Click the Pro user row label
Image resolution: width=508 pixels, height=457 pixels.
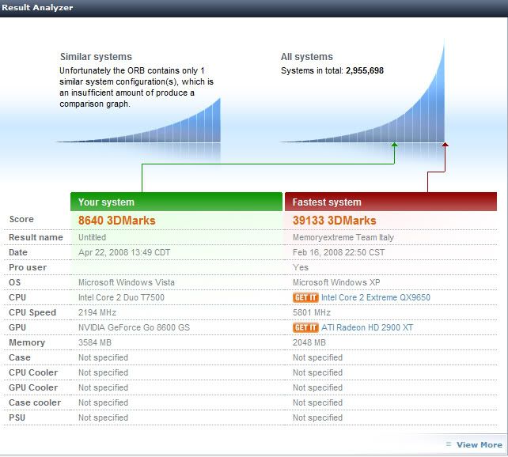28,267
